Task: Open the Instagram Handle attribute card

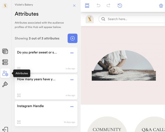Action: (46, 114)
